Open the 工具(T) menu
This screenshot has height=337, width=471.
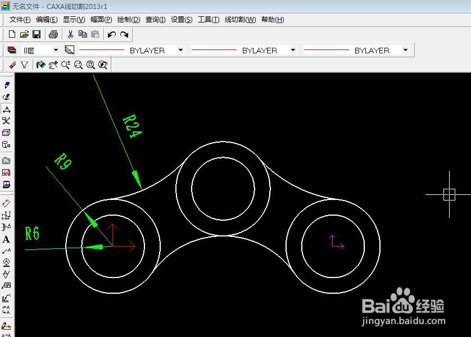click(209, 20)
